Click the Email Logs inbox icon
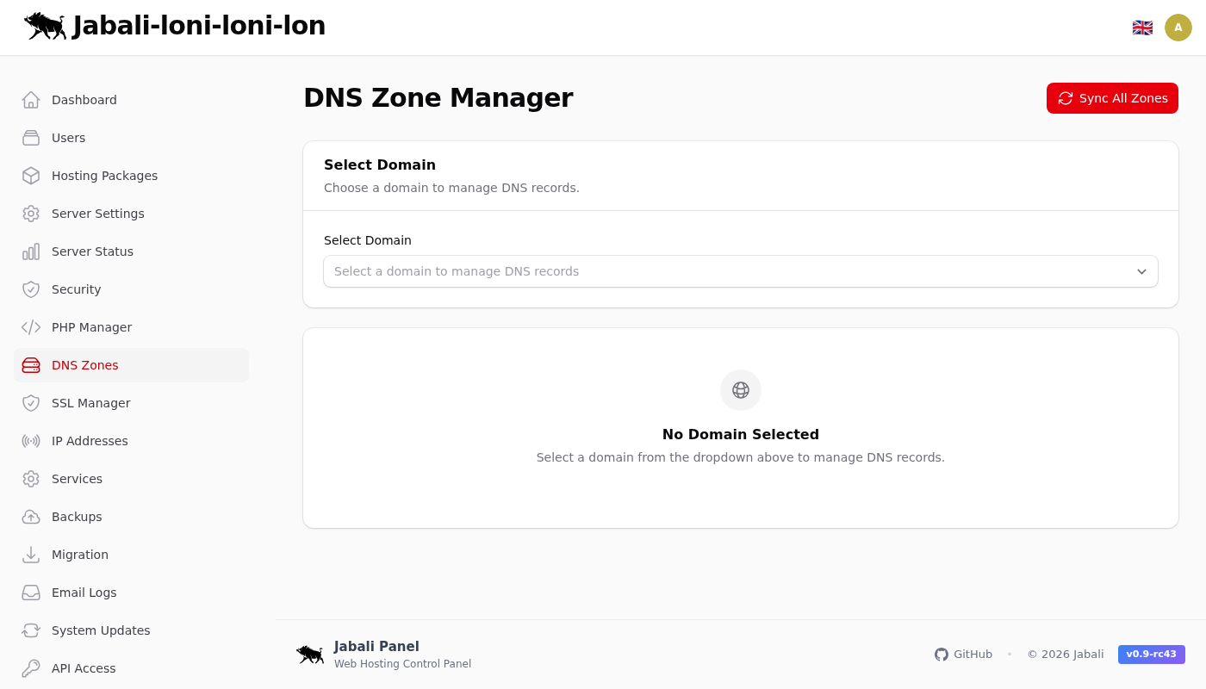This screenshot has height=689, width=1206. click(x=31, y=593)
